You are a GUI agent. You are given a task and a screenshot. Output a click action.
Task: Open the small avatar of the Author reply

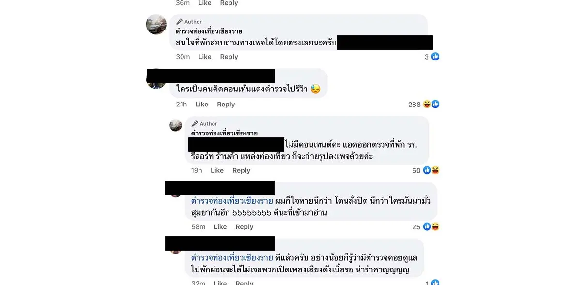176,125
